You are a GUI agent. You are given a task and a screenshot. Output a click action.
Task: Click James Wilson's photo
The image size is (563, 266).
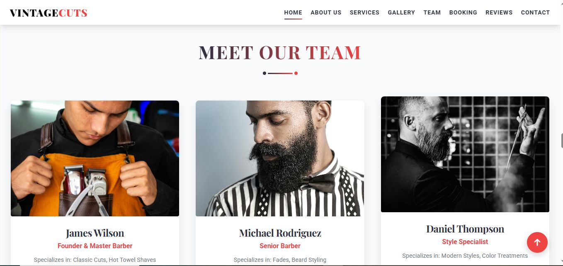click(x=95, y=158)
